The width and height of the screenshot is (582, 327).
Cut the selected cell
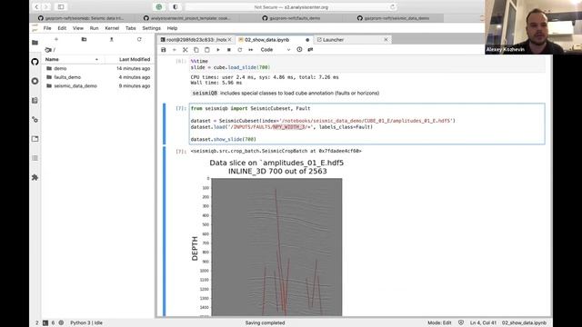[x=186, y=50]
